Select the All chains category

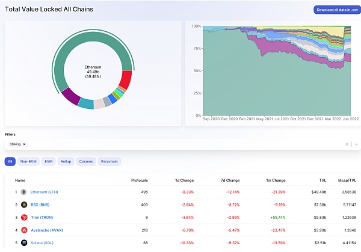(10, 161)
